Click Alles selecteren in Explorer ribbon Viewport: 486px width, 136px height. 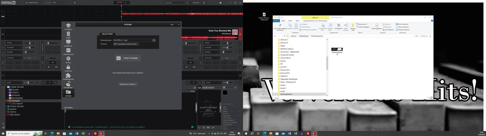click(402, 24)
